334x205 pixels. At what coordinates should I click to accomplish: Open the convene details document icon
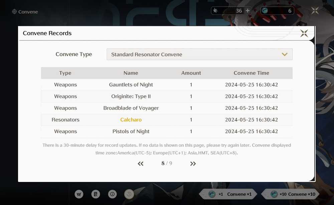96,194
